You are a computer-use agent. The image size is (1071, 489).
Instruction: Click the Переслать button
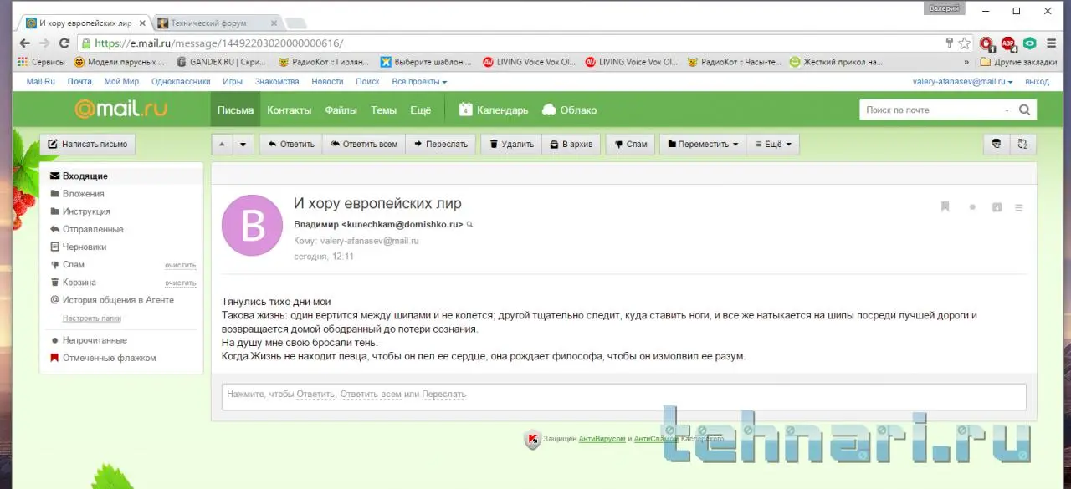(440, 144)
